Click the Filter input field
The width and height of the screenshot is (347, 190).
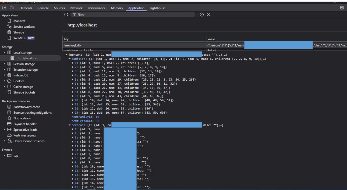click(133, 15)
